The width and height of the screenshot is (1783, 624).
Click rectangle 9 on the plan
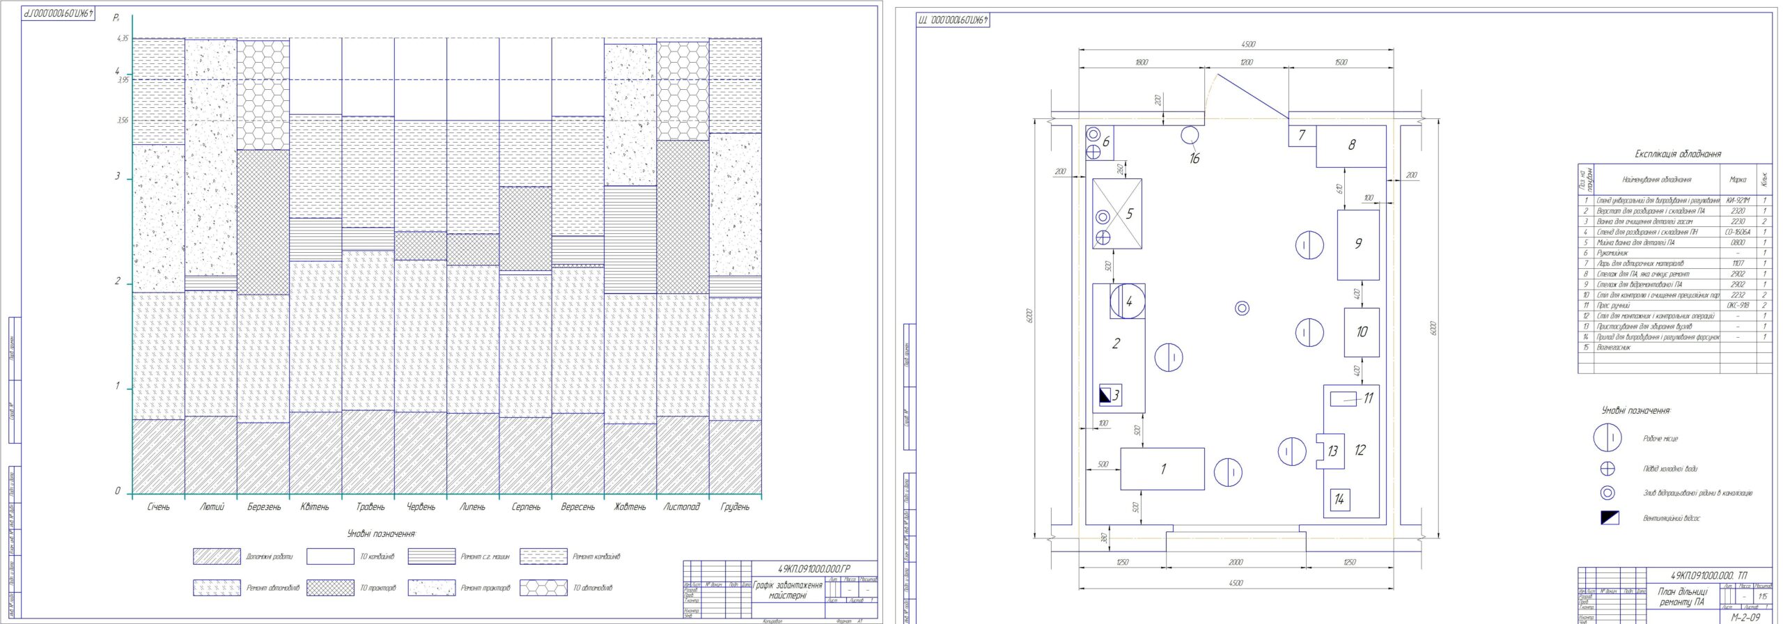coord(1358,245)
